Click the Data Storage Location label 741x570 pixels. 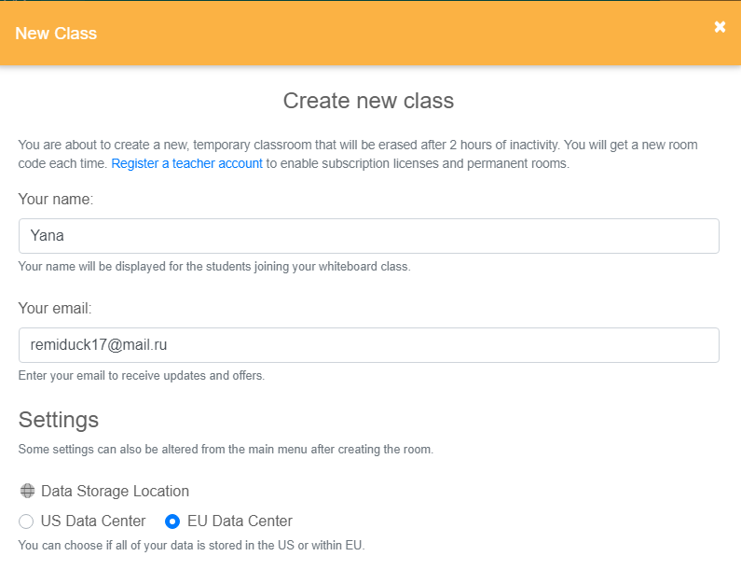[x=115, y=491]
